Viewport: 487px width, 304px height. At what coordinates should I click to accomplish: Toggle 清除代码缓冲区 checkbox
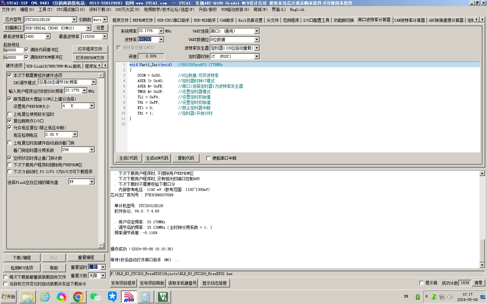pyautogui.click(x=26, y=50)
